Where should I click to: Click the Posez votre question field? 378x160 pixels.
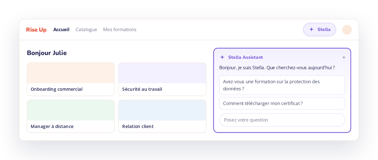pos(282,120)
